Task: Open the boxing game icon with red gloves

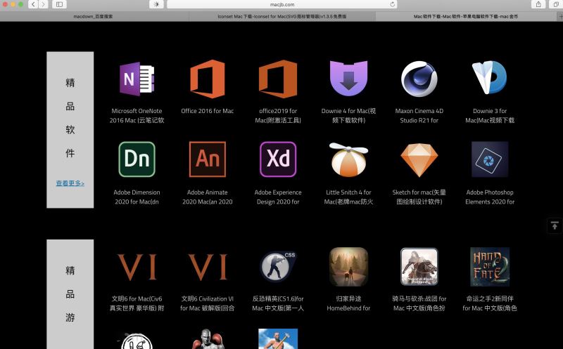Action: (x=208, y=339)
